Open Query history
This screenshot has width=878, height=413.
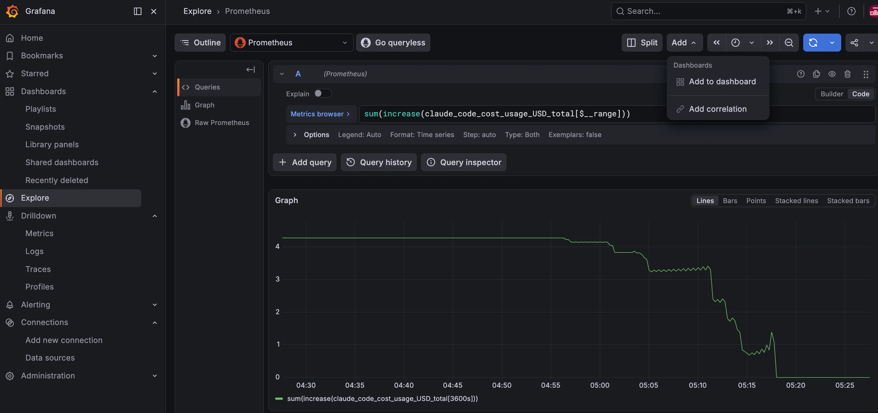379,162
